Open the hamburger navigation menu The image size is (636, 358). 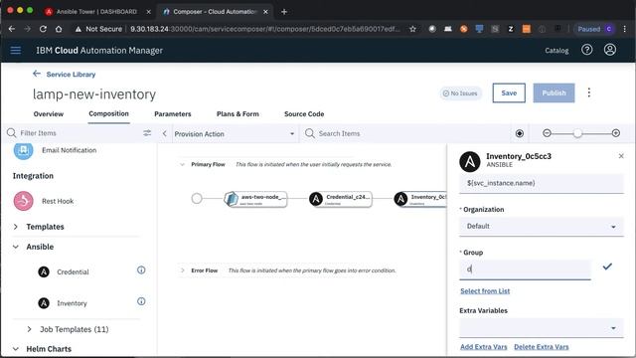(16, 51)
